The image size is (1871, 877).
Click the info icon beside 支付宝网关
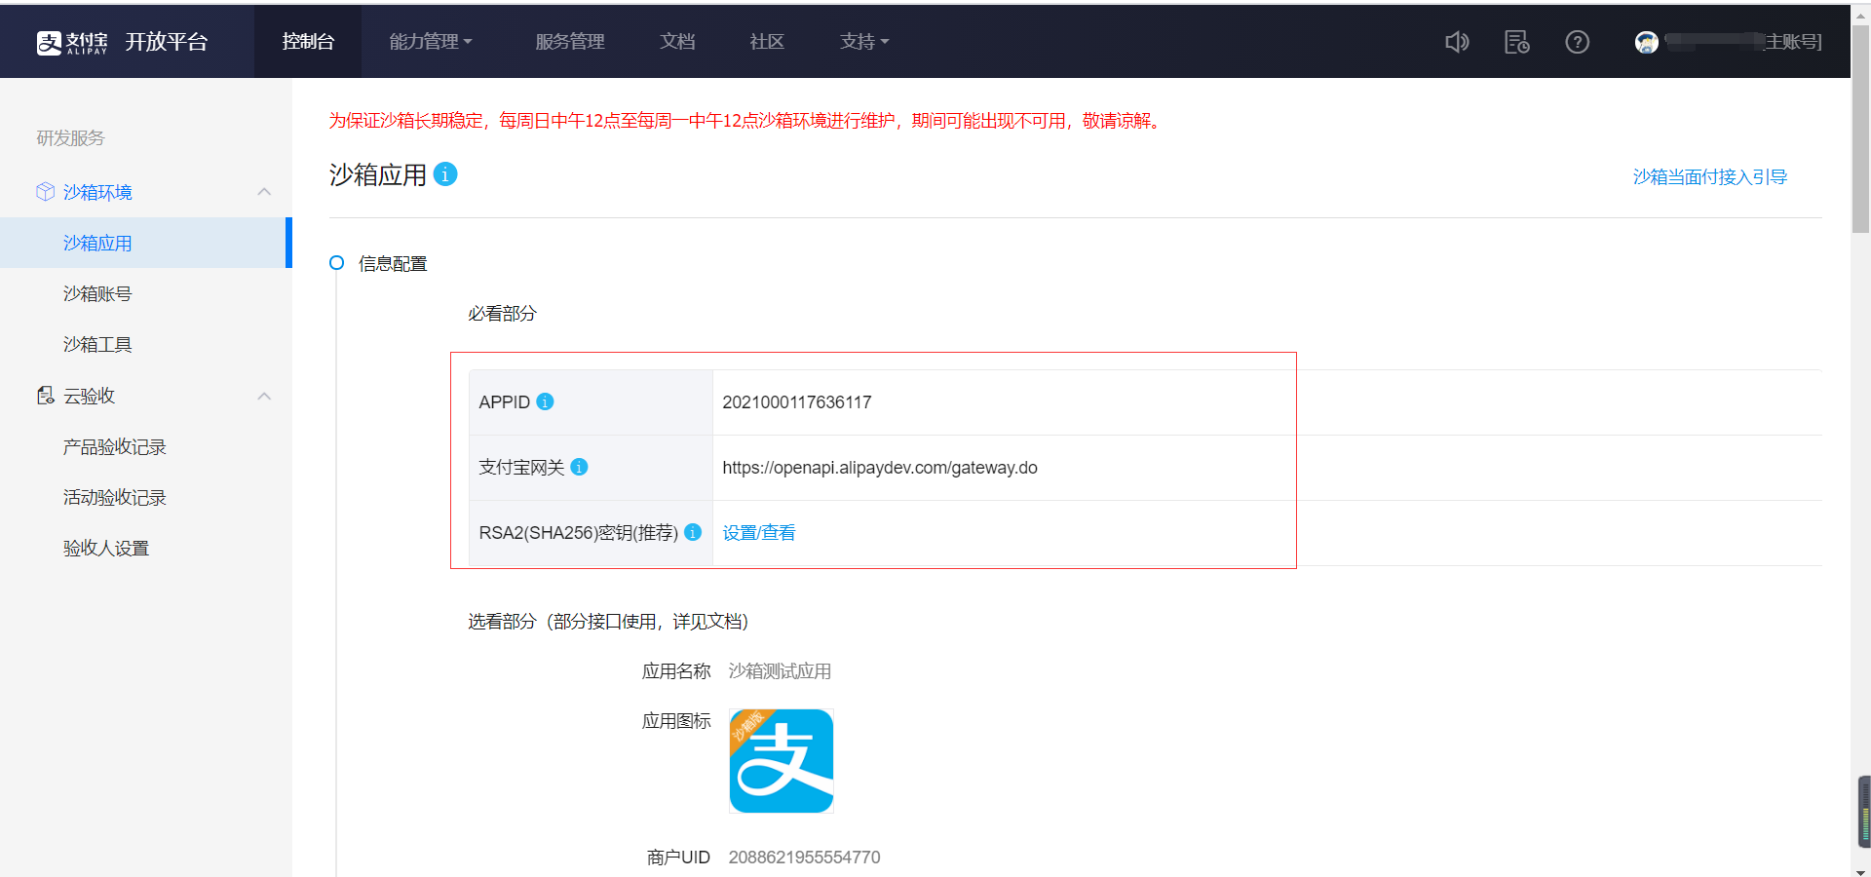point(579,467)
